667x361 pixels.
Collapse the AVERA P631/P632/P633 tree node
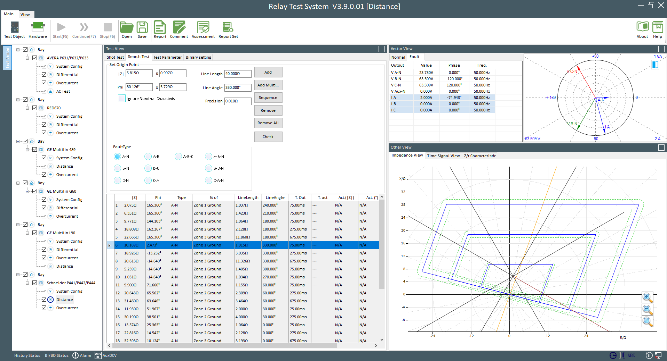[x=27, y=58]
